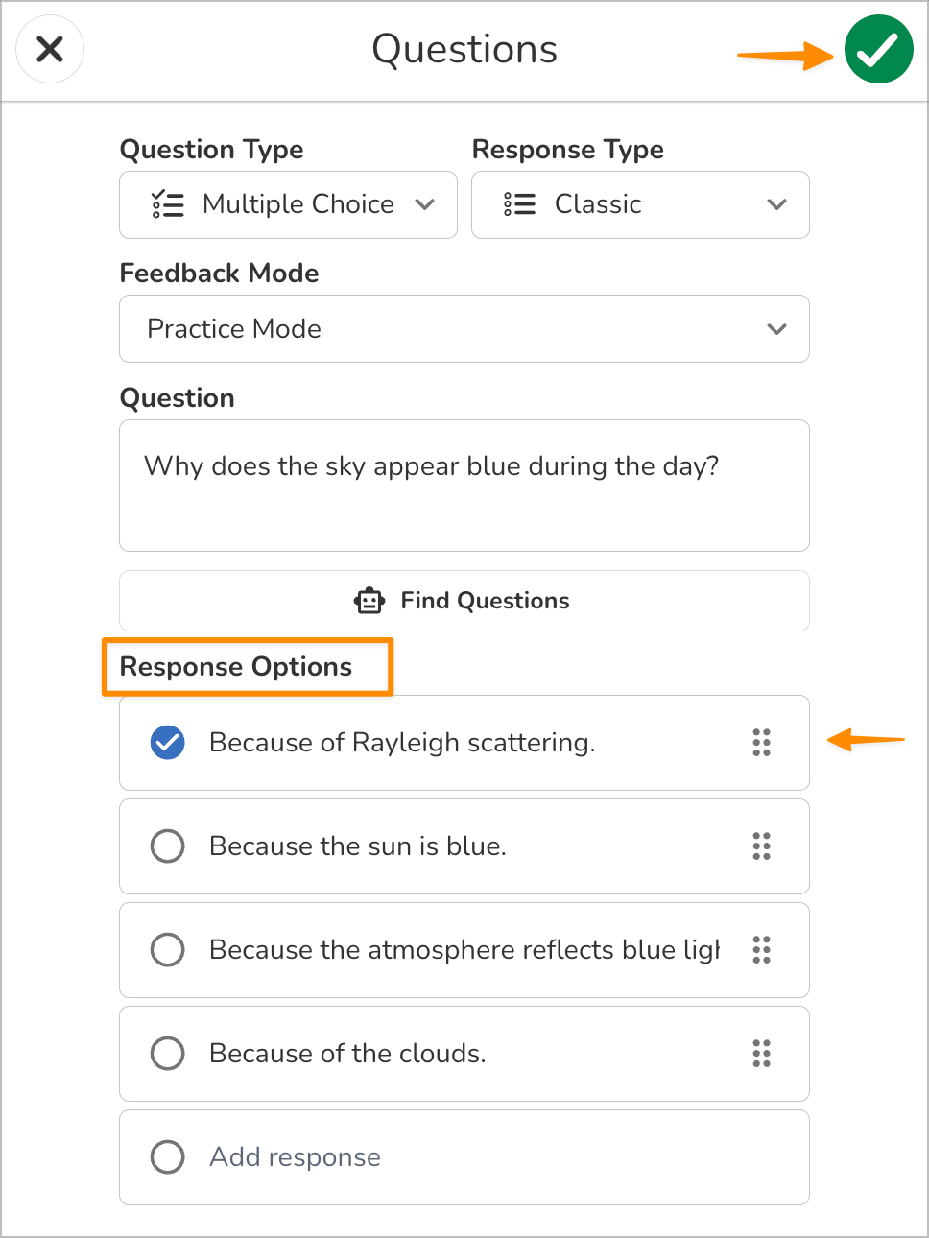Click the drag handle for the clouds option

coord(762,1054)
